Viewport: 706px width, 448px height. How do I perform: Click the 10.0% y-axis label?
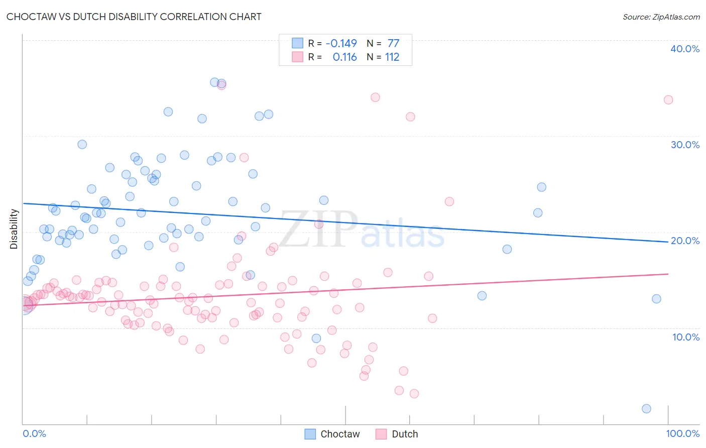[686, 337]
